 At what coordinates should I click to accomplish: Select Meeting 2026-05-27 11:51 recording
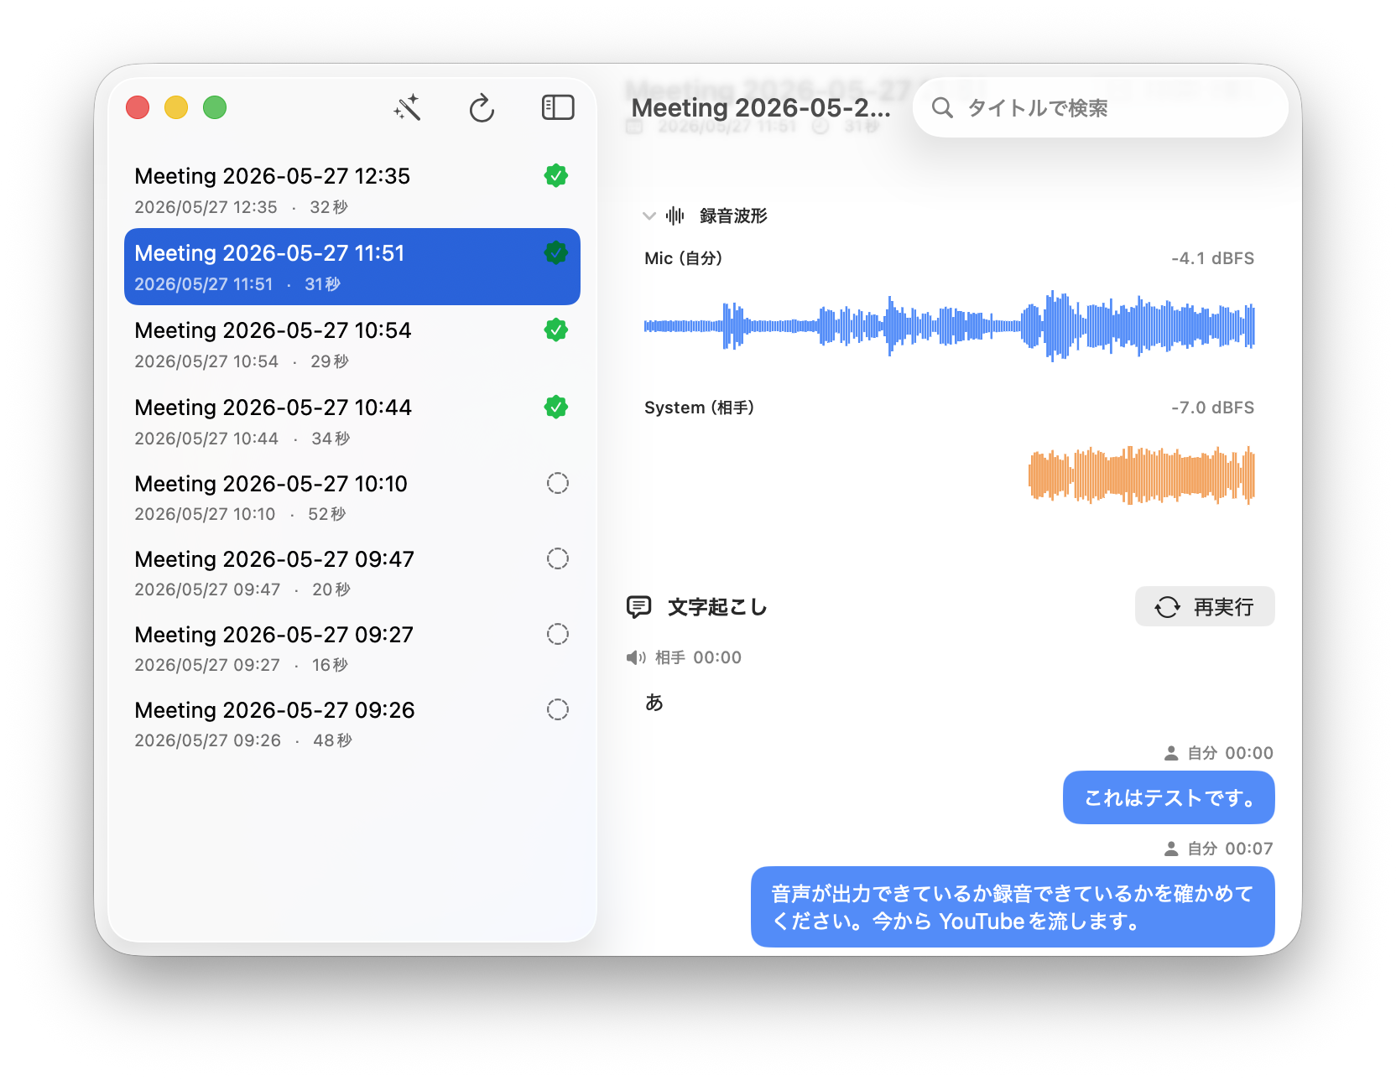pos(352,267)
